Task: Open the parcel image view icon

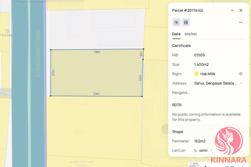Action: click(186, 22)
